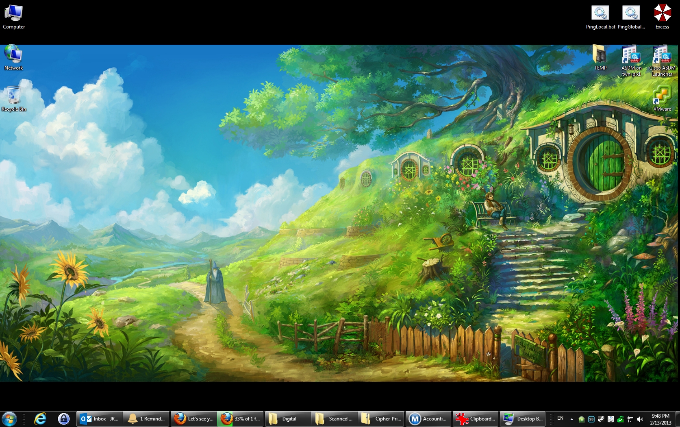The image size is (680, 427).
Task: Switch to the Outlook Inbox taskbar button
Action: click(100, 419)
